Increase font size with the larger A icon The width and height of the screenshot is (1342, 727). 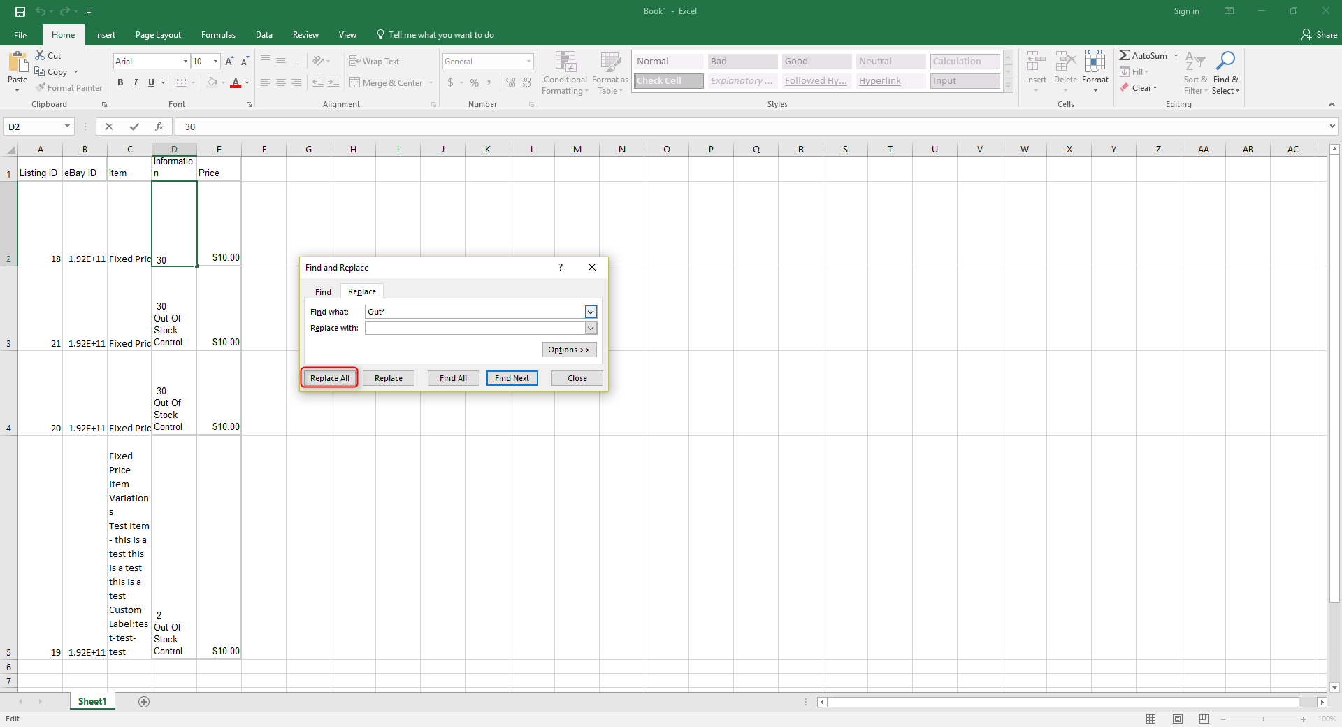click(229, 62)
